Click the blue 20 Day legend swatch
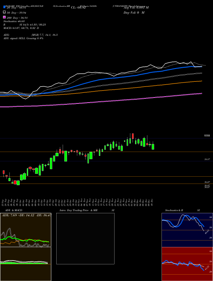Screen dimensions: 213x281 click(4, 7)
